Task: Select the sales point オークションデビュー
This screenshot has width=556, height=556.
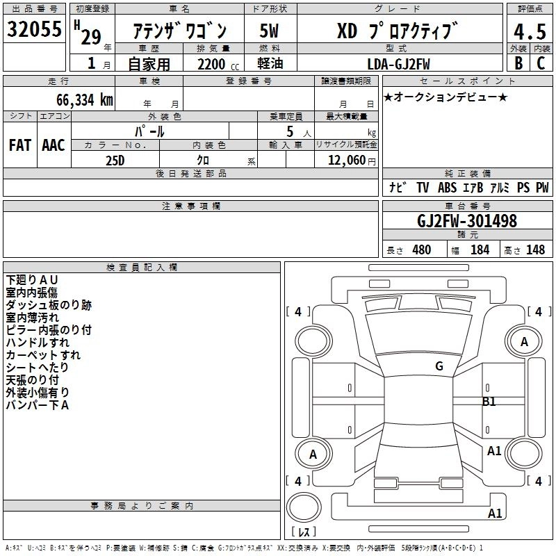Action: 445,97
